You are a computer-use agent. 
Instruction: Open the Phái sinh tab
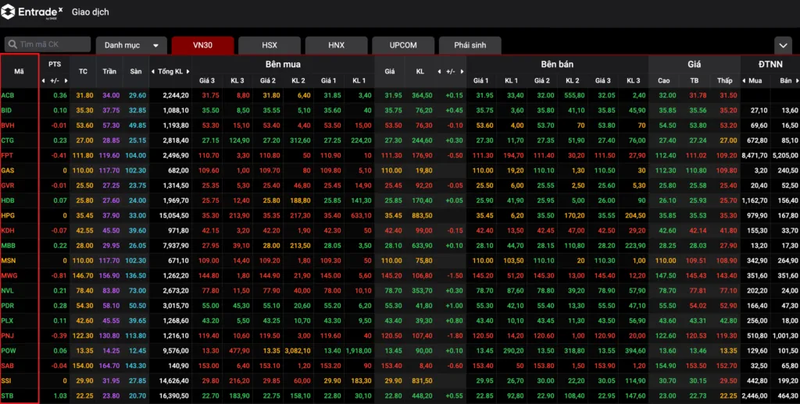pos(470,45)
